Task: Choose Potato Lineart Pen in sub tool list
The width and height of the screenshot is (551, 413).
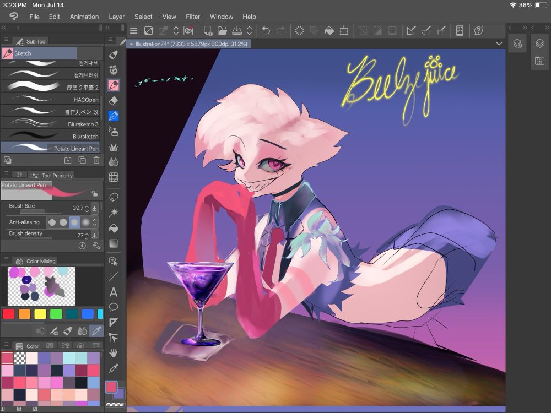Action: (x=51, y=148)
